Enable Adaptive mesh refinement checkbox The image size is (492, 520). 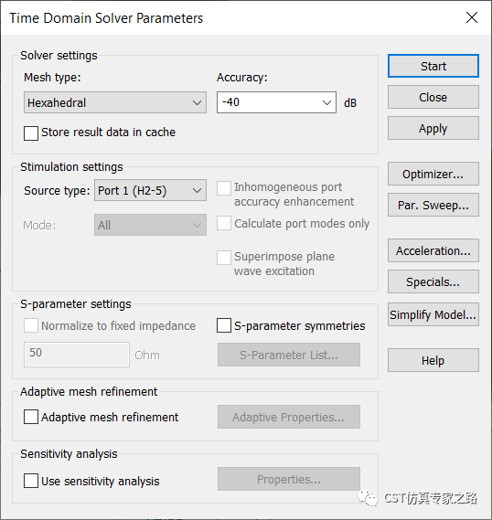(x=31, y=417)
